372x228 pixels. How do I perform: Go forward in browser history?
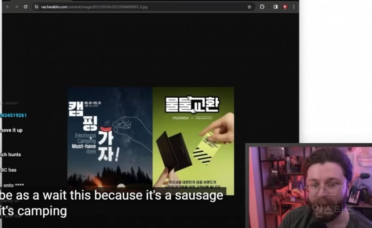(16, 7)
